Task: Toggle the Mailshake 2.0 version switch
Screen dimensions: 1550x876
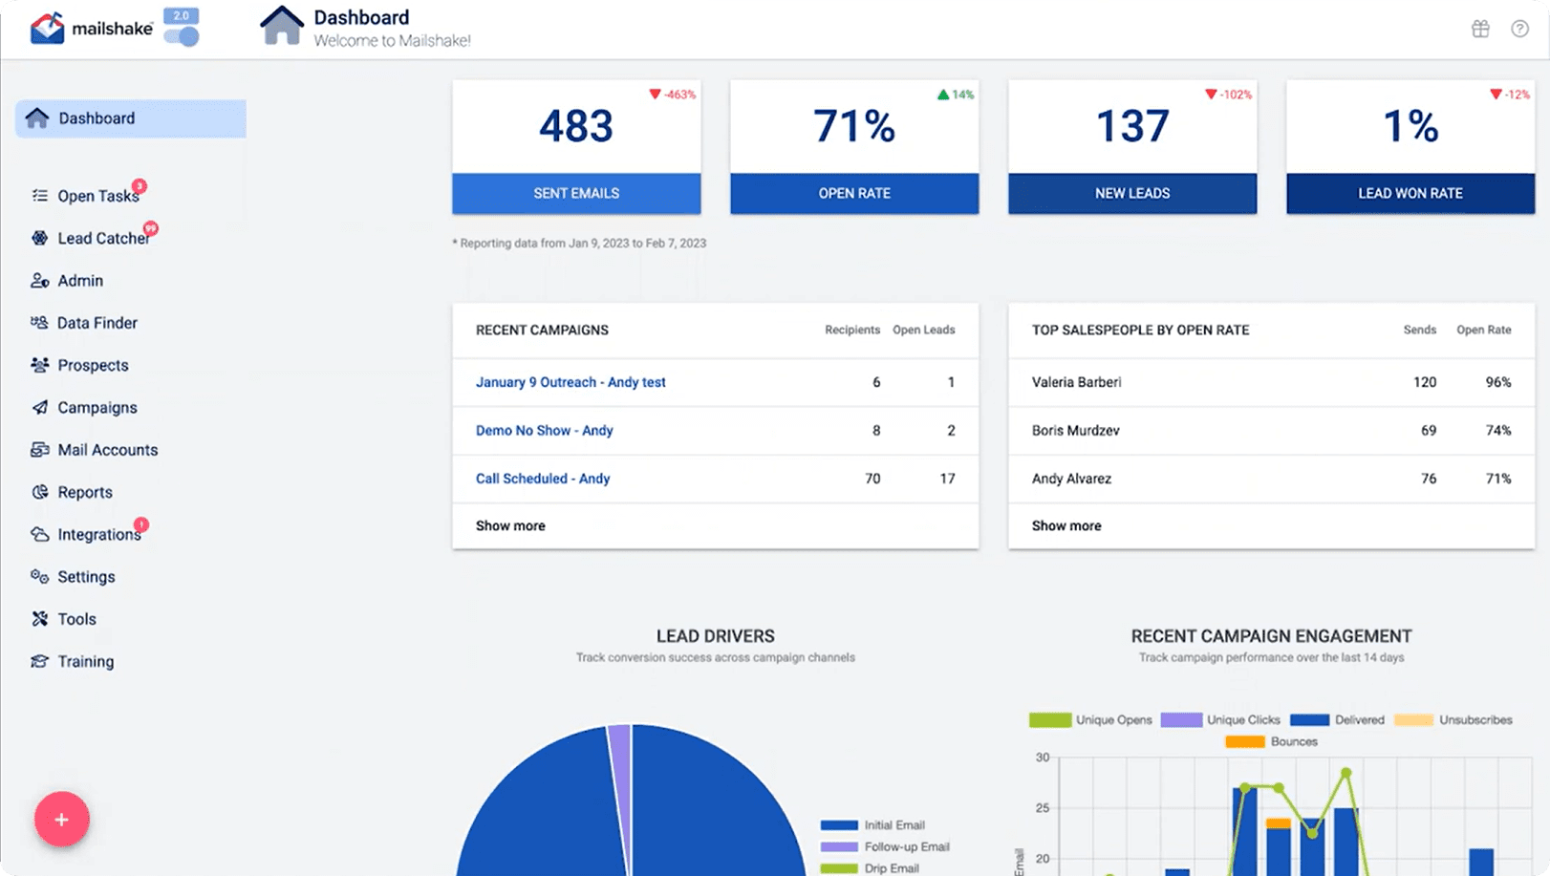Action: click(x=182, y=36)
